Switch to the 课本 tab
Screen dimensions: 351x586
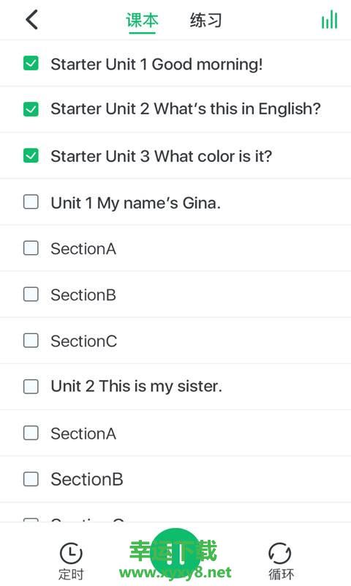pos(142,21)
